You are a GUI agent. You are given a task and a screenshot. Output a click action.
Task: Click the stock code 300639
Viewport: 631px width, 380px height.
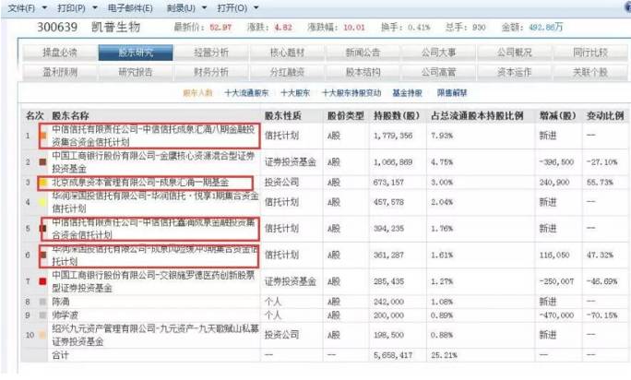tap(57, 27)
